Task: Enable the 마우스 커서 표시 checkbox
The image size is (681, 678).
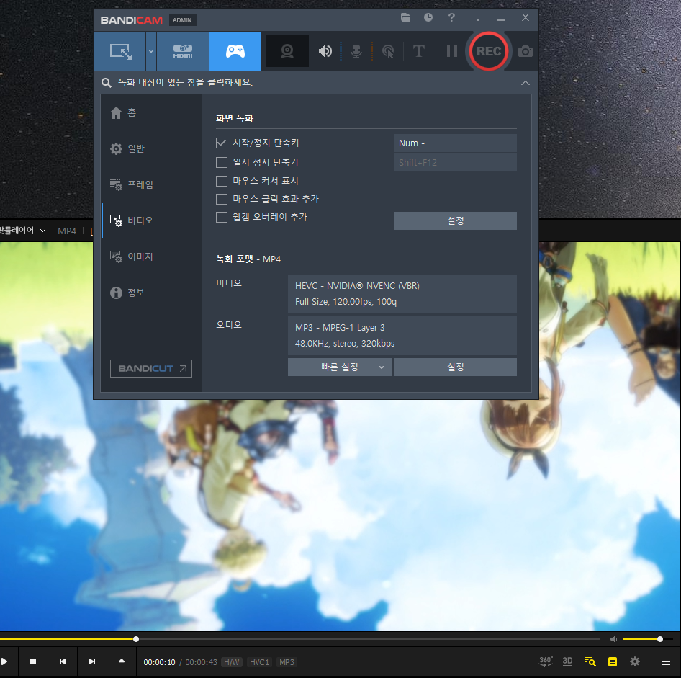Action: pos(222,181)
